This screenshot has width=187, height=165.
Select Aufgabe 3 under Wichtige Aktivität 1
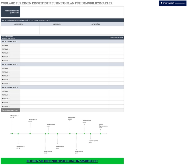coord(11,53)
